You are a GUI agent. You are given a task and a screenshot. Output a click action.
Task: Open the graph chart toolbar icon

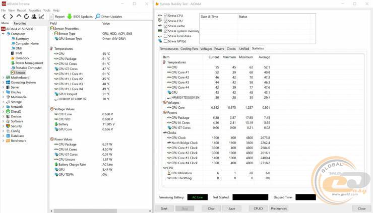click(41, 17)
